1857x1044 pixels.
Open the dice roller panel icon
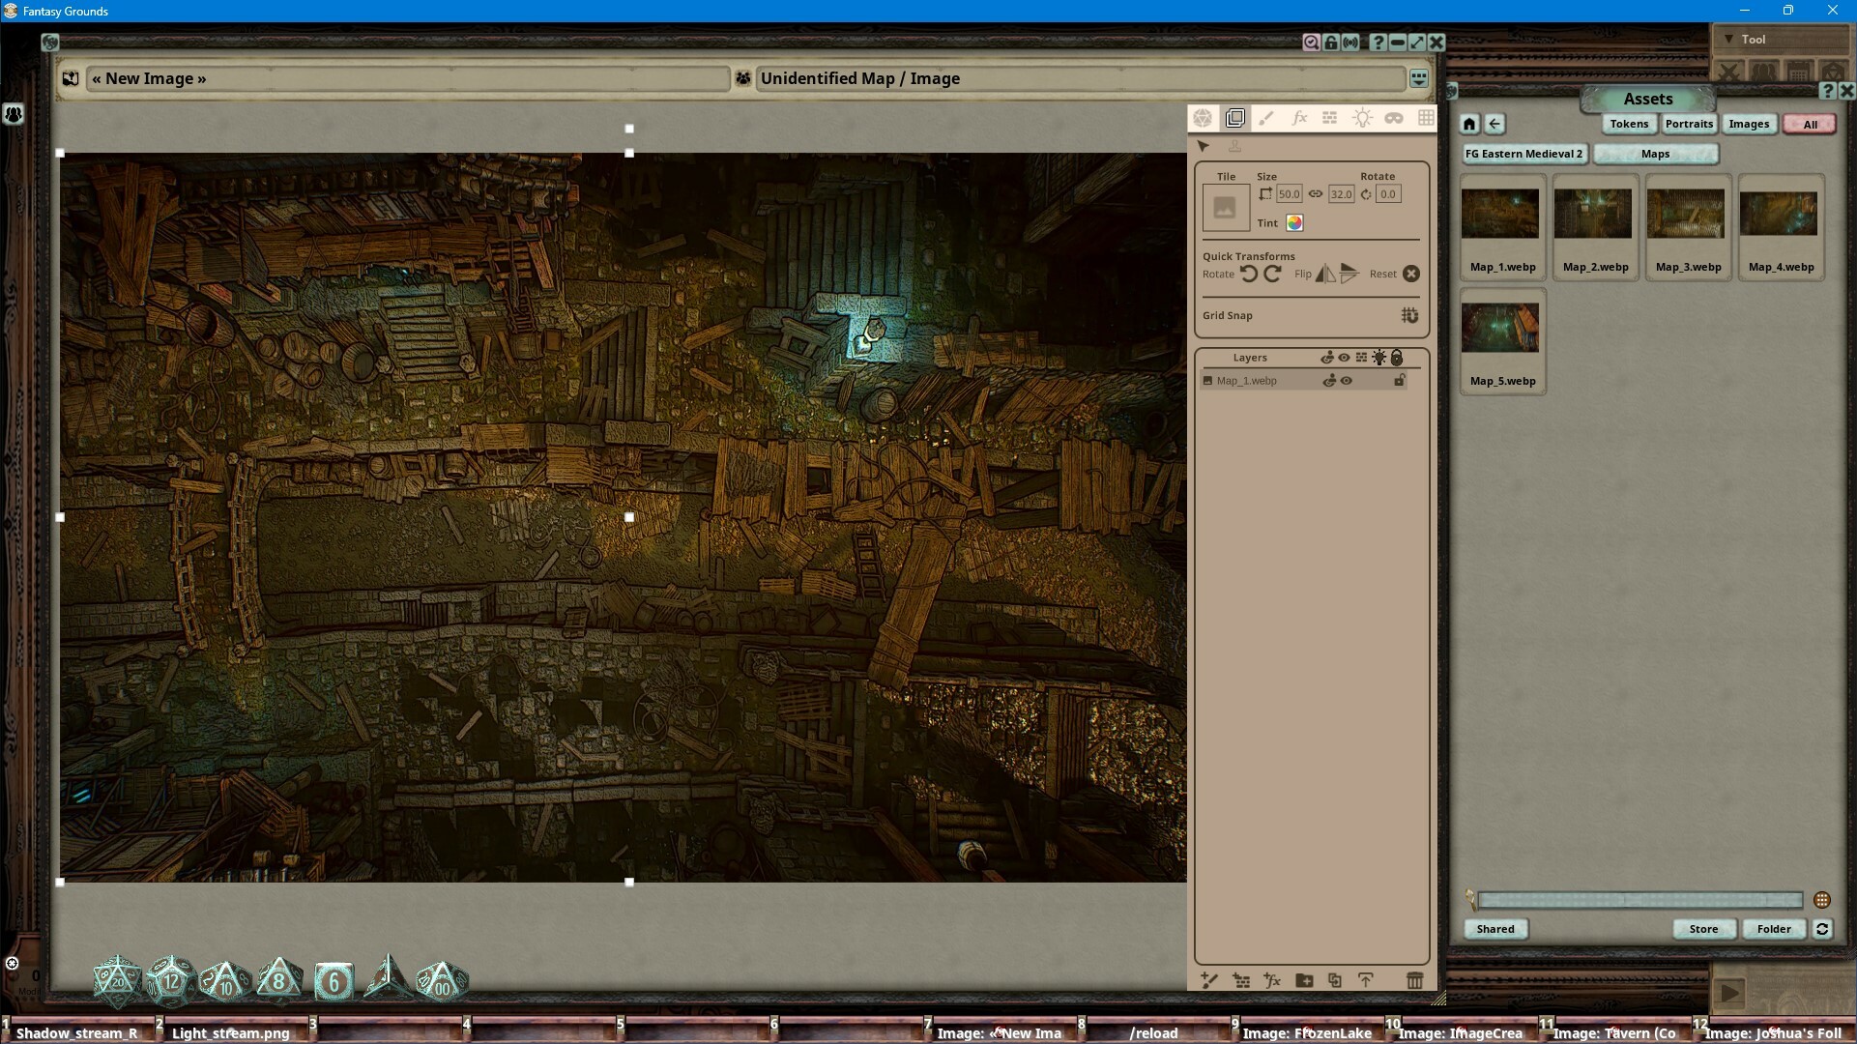click(1204, 118)
